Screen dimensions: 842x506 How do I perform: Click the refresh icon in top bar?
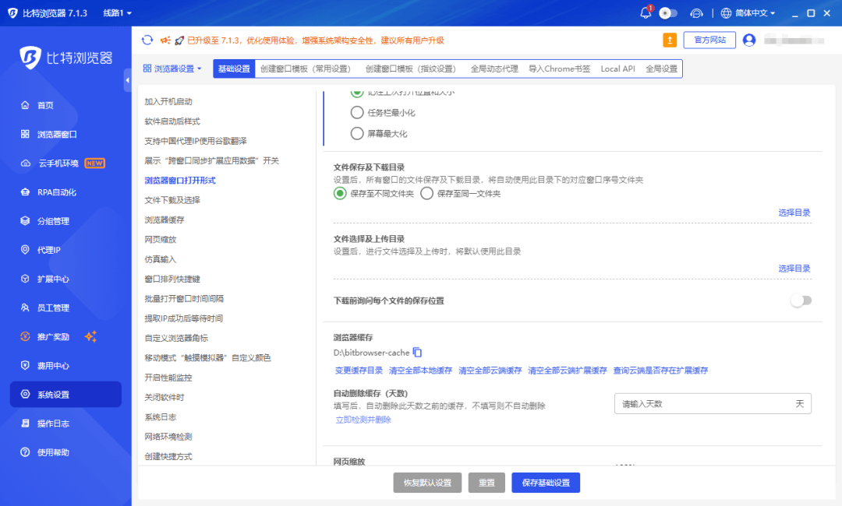pos(147,40)
